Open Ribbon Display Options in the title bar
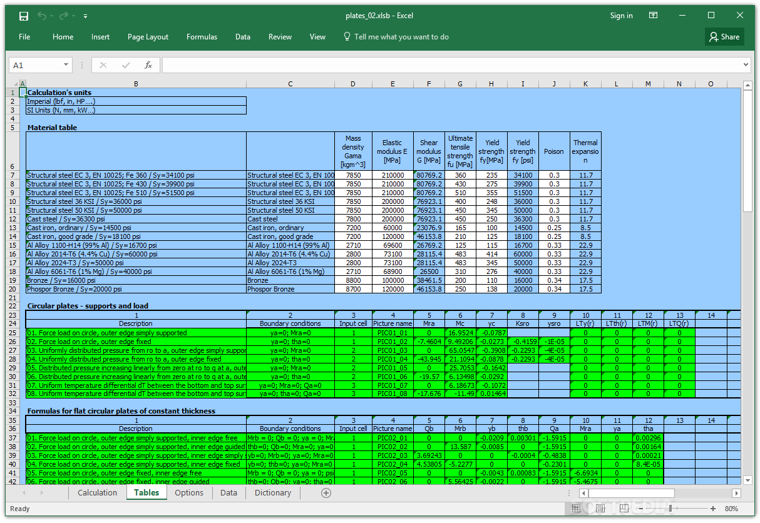 tap(653, 16)
